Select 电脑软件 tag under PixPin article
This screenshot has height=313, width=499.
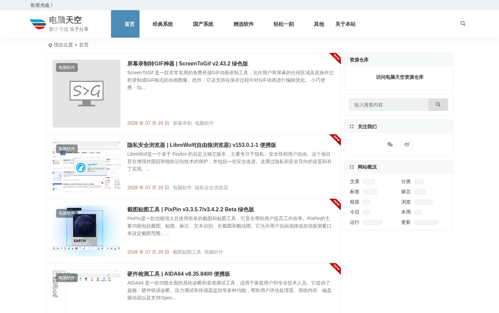[x=214, y=252]
